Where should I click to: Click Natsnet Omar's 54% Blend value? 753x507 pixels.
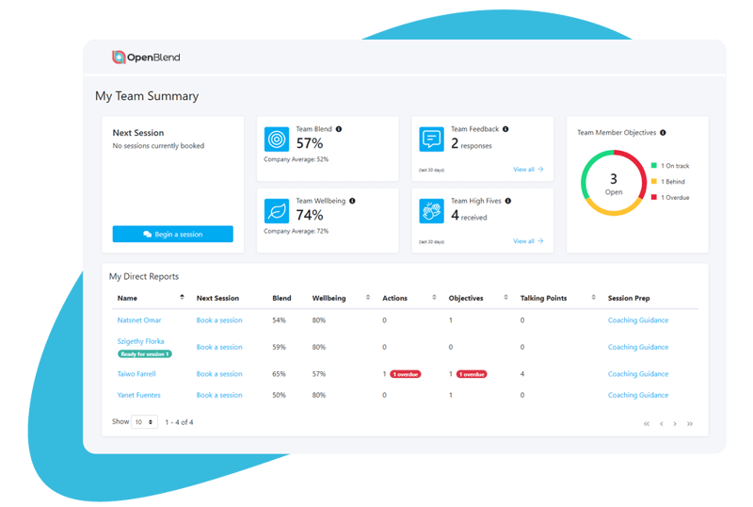click(279, 319)
